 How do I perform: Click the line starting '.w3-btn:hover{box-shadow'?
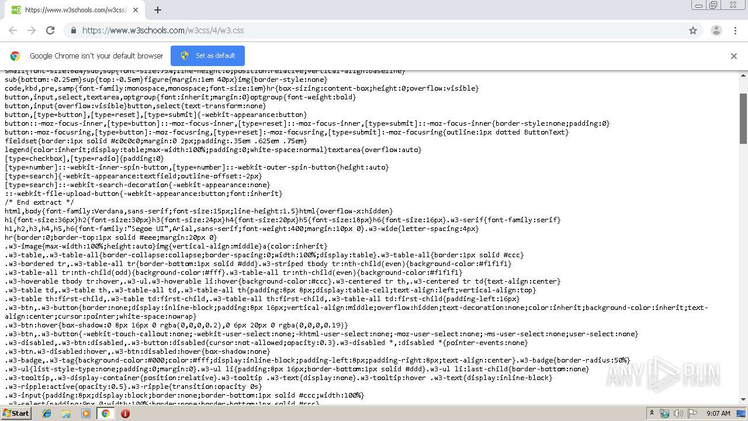[176, 325]
